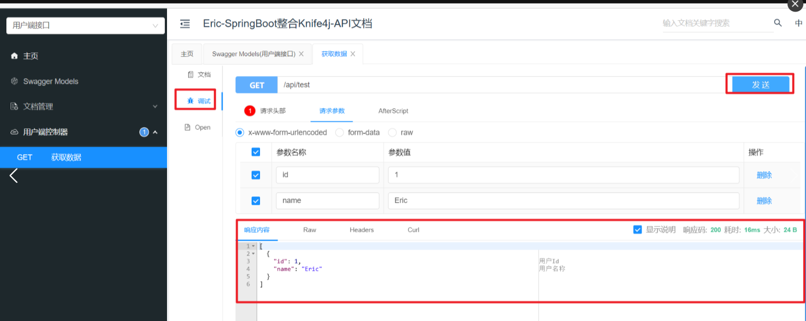Switch to 请求参数 tab
Screen dimensions: 806x321
click(332, 111)
